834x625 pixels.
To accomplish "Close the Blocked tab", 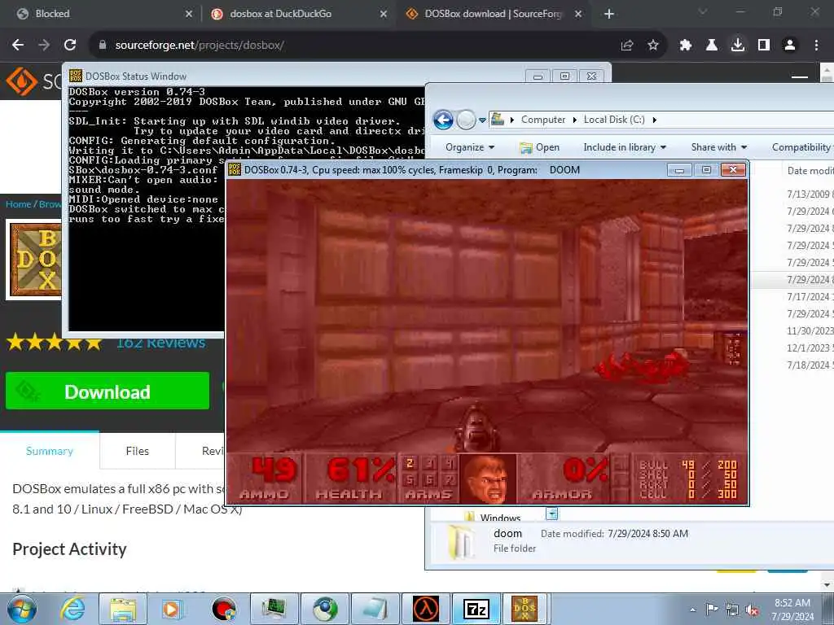I will pos(189,14).
